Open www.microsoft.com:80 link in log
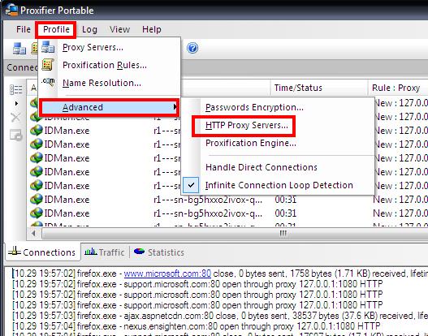The height and width of the screenshot is (336, 428). pos(167,274)
